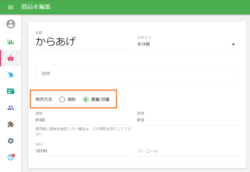Click into the 説明 description box
250x172 pixels.
[137, 74]
